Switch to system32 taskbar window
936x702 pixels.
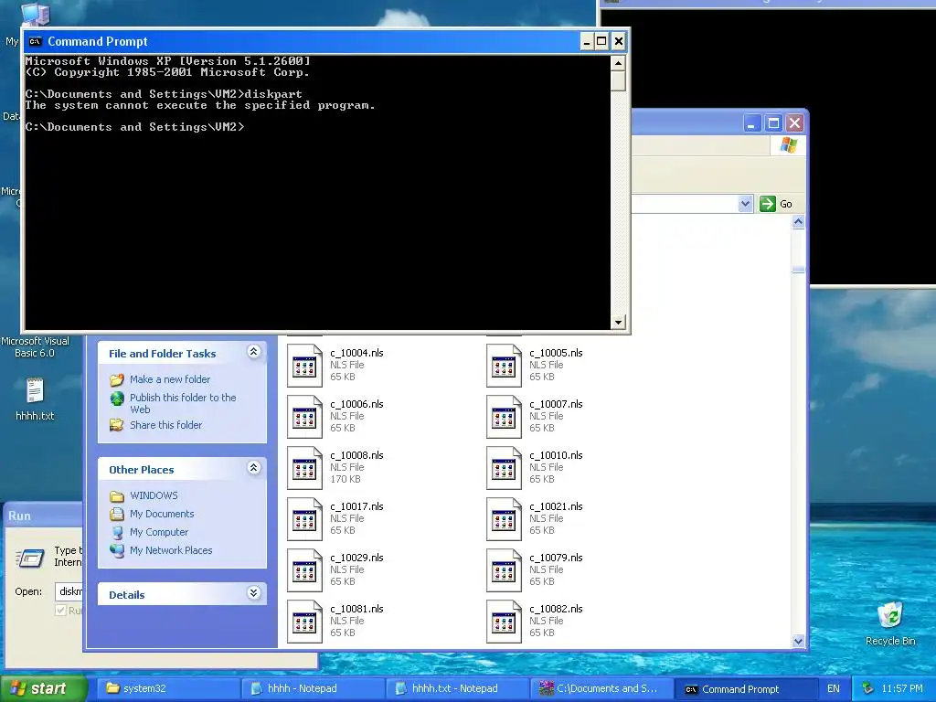[169, 688]
